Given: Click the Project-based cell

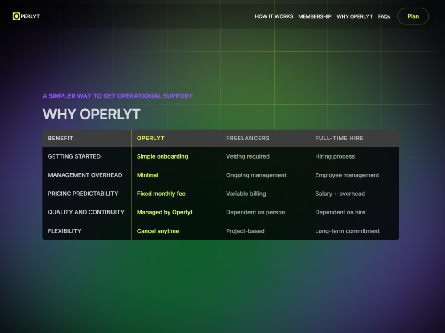Looking at the screenshot, I should pyautogui.click(x=245, y=231).
